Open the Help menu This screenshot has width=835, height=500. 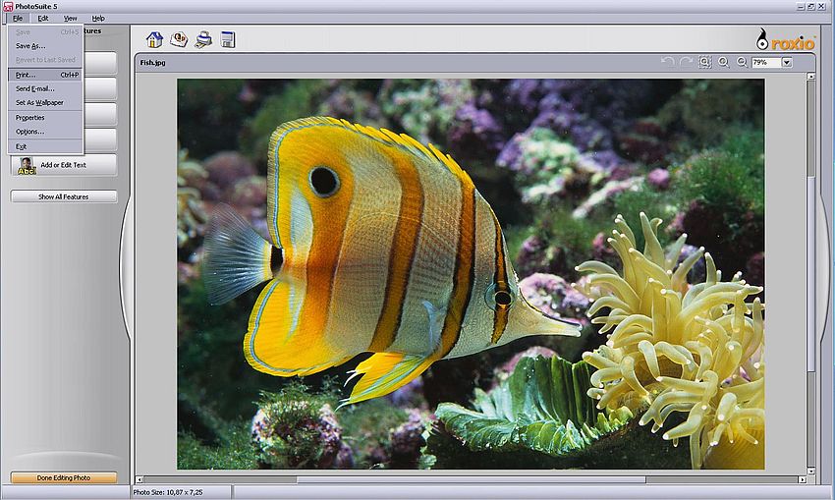[98, 18]
